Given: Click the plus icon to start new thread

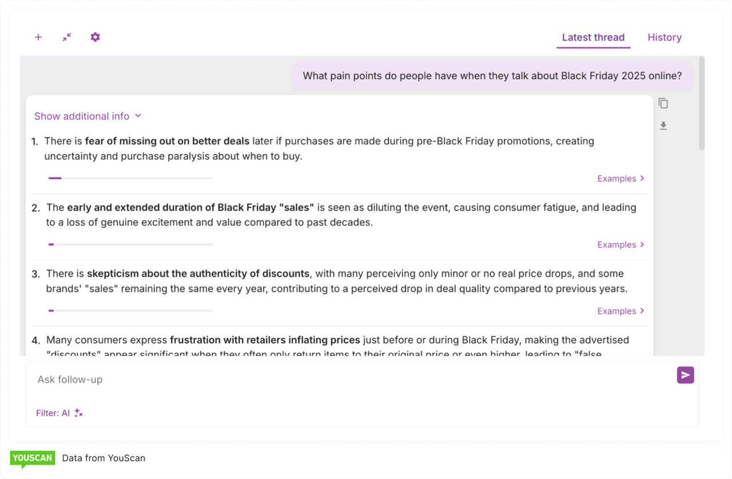Looking at the screenshot, I should coord(38,37).
